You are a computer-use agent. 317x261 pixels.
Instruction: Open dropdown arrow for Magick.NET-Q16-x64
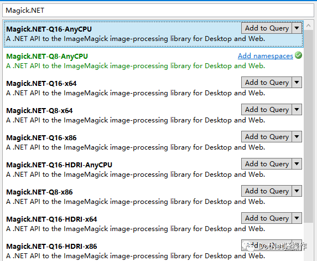coord(297,83)
